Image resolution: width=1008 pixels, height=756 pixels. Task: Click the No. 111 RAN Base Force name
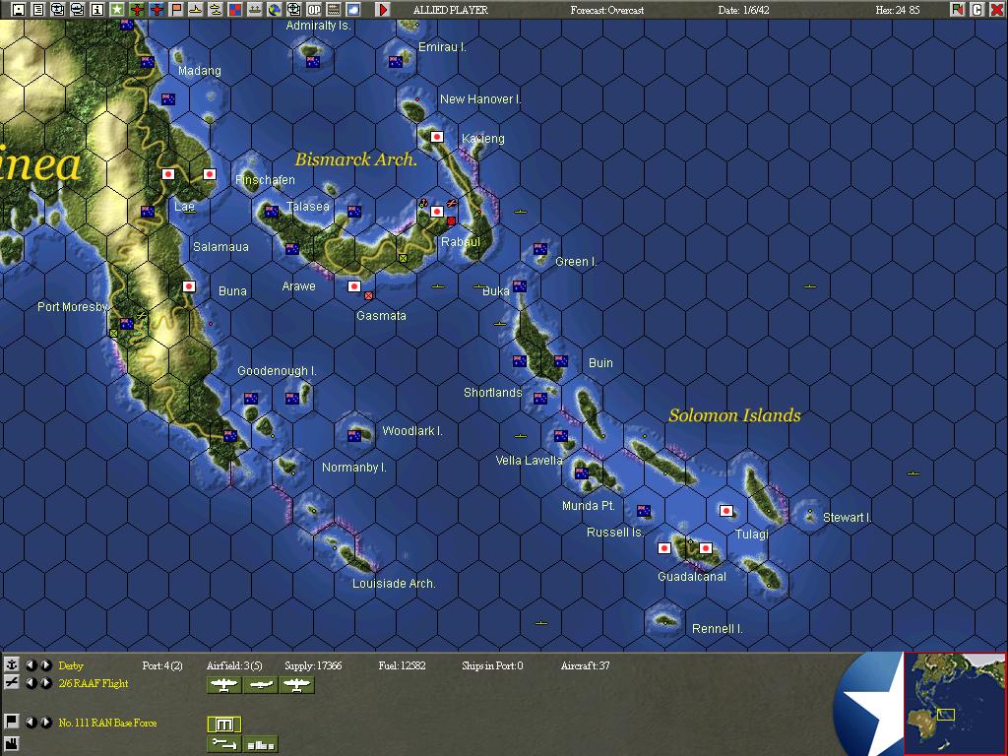108,723
